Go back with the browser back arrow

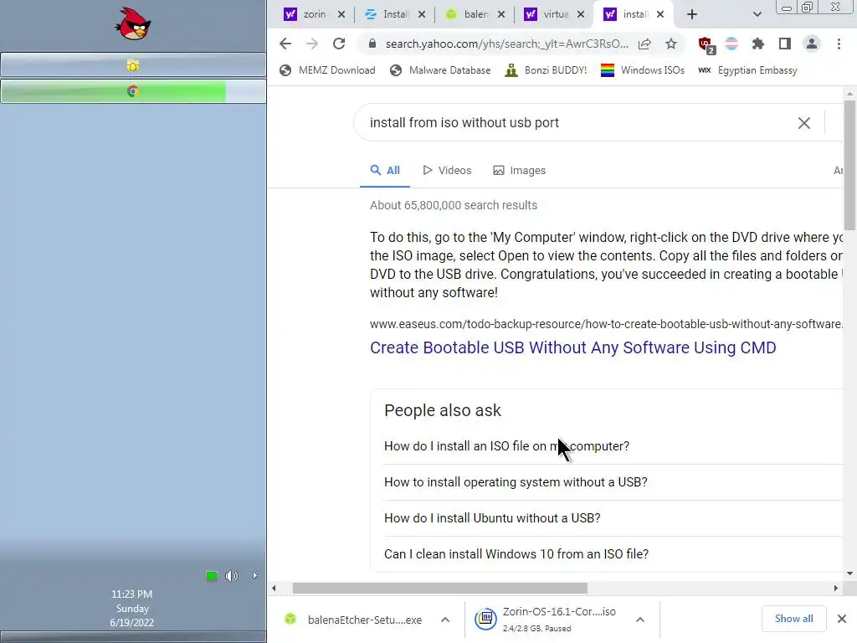point(285,44)
